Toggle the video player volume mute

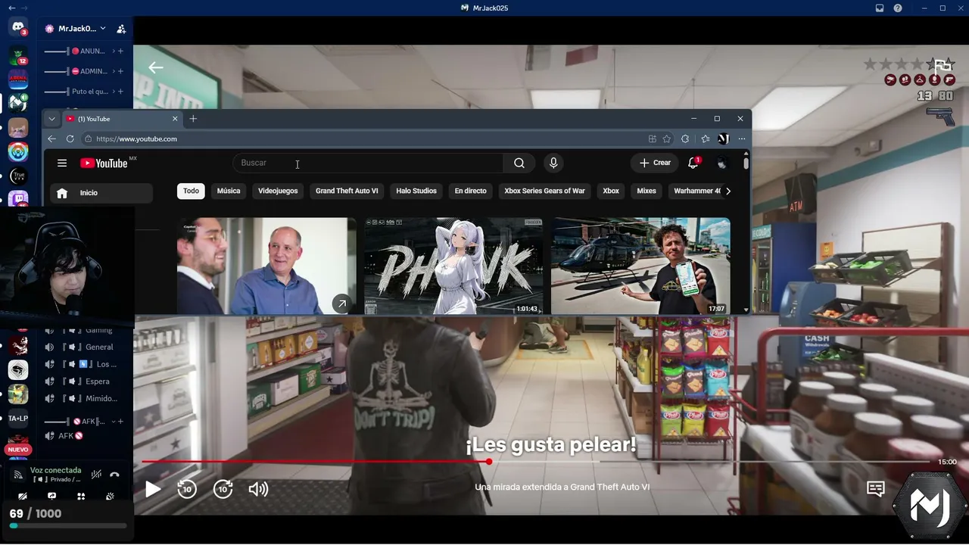coord(258,489)
